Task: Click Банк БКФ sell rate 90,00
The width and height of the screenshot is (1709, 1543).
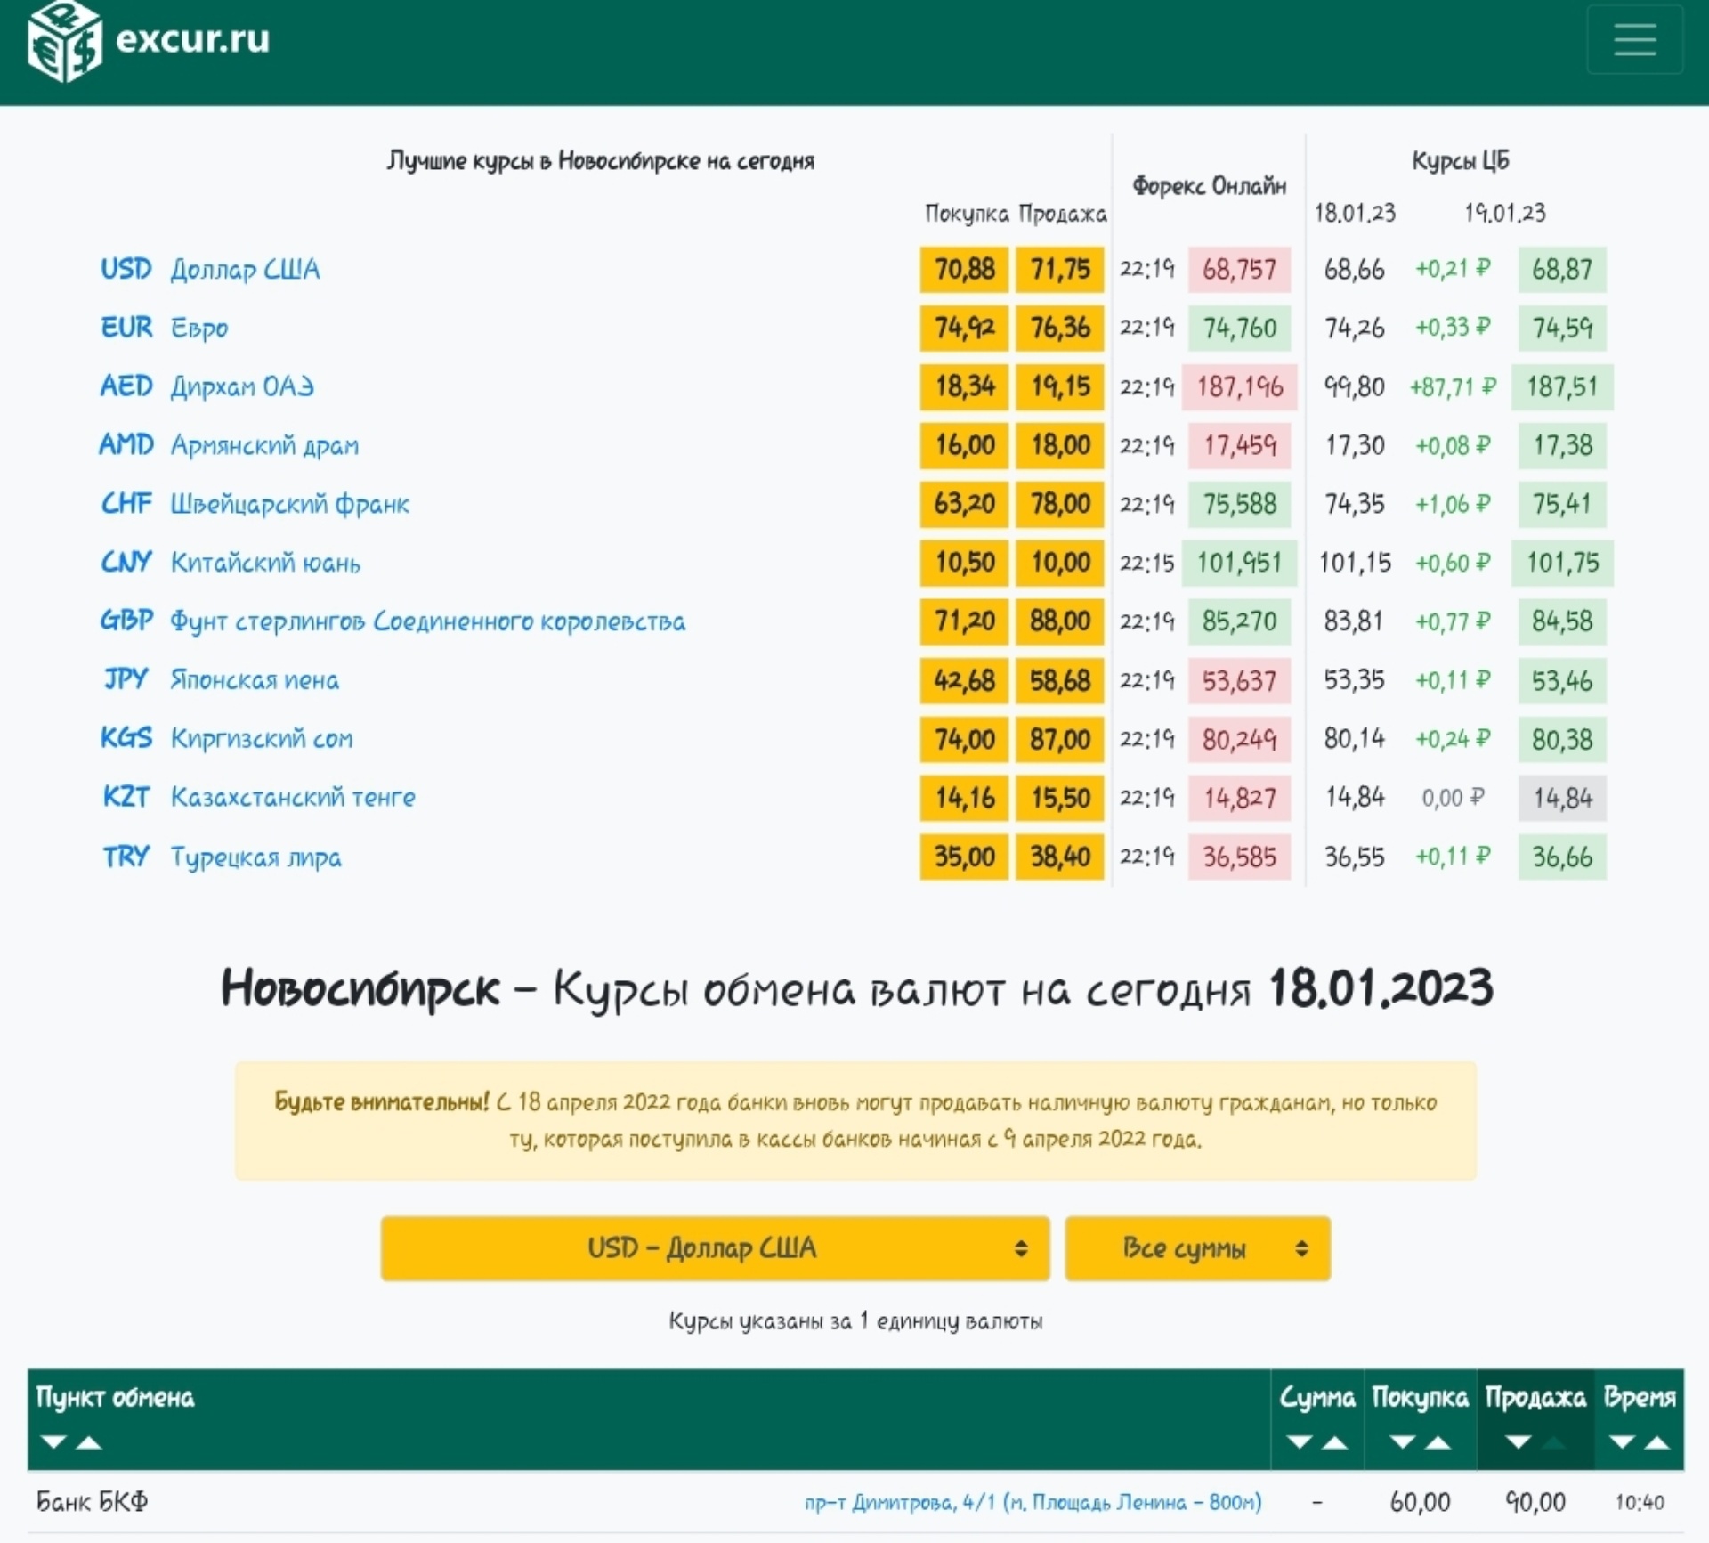Action: pyautogui.click(x=1535, y=1503)
